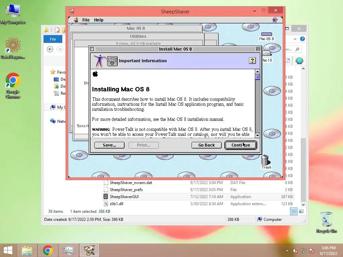343x257 pixels.
Task: Open Chrome from the taskbar
Action: (x=48, y=250)
